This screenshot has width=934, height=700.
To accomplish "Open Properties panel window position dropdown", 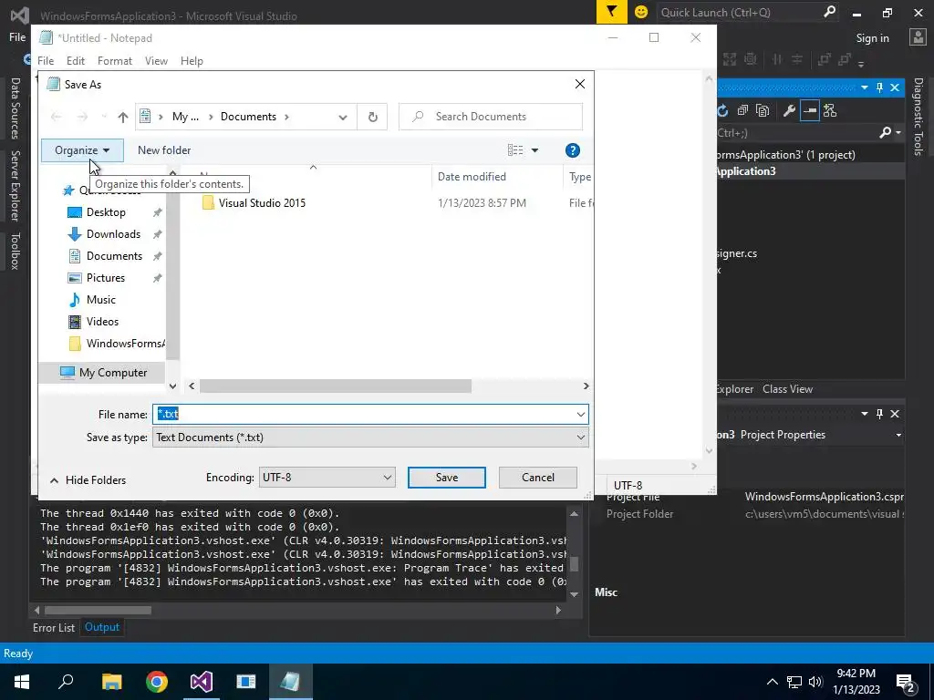I will point(865,414).
